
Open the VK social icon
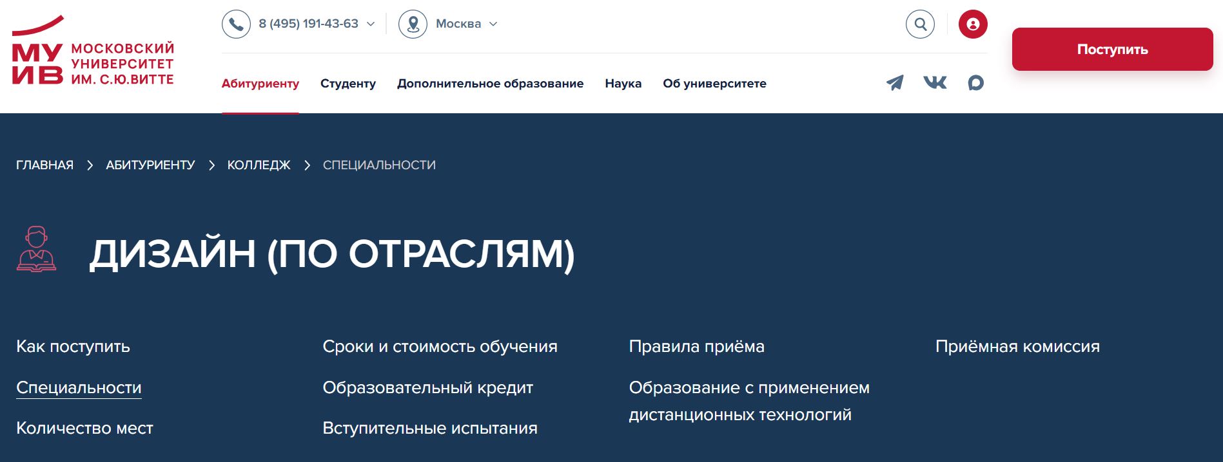pos(935,82)
